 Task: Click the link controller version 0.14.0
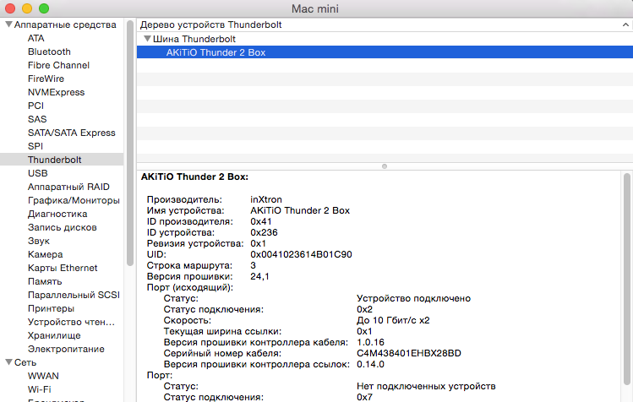pos(371,364)
